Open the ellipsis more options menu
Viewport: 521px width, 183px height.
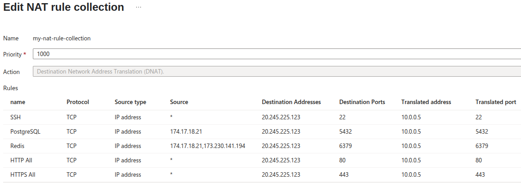click(x=139, y=8)
